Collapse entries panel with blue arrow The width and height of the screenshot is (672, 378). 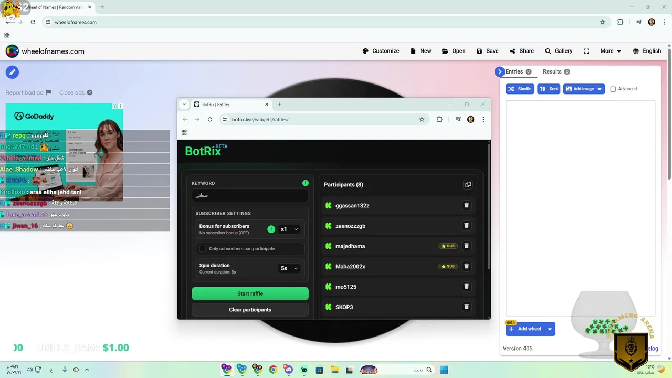[499, 72]
